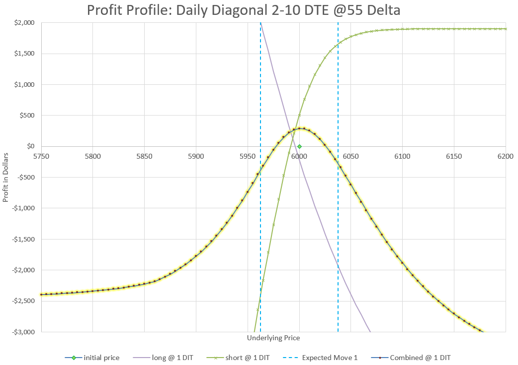Click the 6050 x-axis label
This screenshot has height=365, width=518.
351,157
